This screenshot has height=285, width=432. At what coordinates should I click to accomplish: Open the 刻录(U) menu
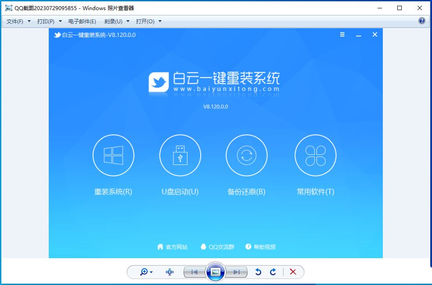pos(113,21)
